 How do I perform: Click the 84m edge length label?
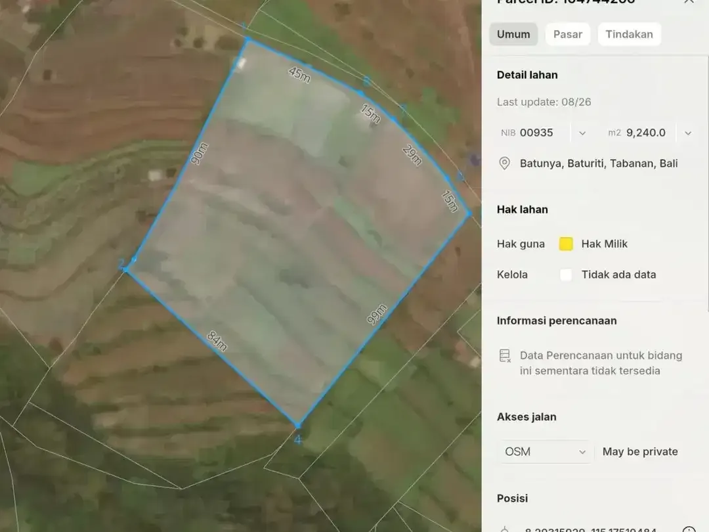[x=217, y=341]
